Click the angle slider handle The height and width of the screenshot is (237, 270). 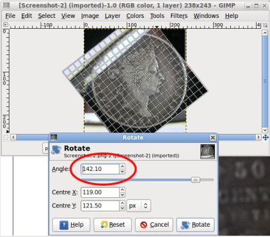pos(195,180)
